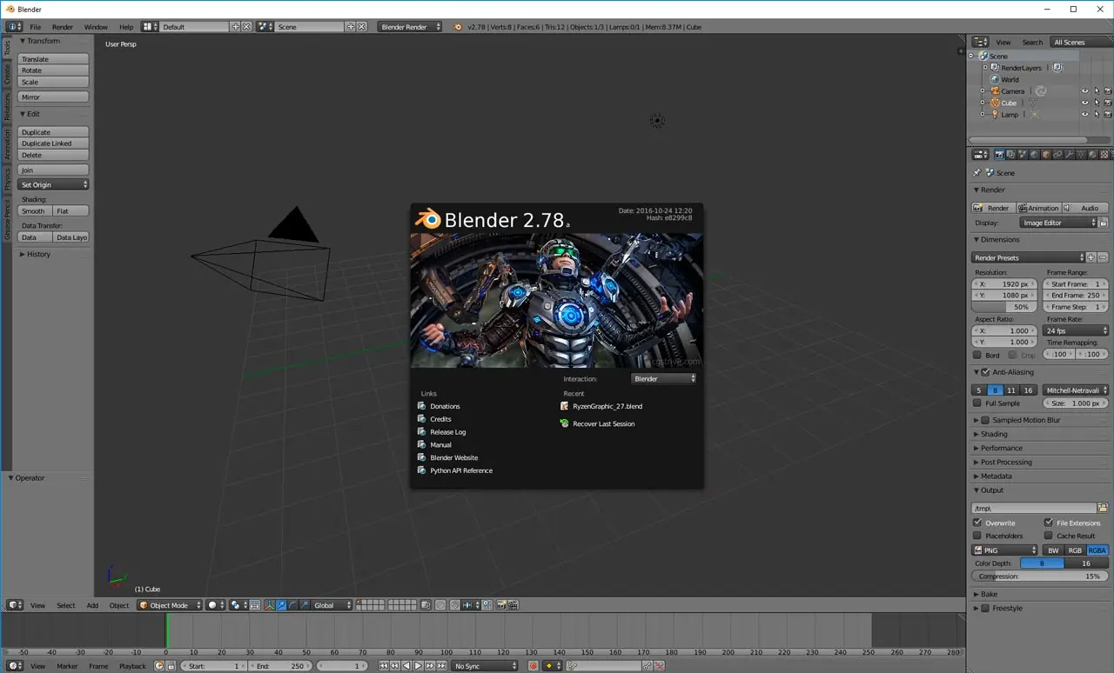This screenshot has width=1114, height=673.
Task: Click the OpenGL render image icon in viewport header
Action: (500, 605)
